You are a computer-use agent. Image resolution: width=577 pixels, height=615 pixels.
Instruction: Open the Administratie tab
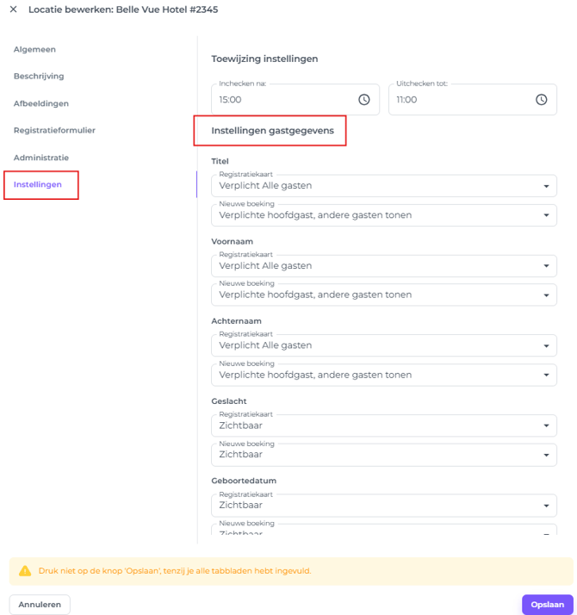(x=41, y=158)
